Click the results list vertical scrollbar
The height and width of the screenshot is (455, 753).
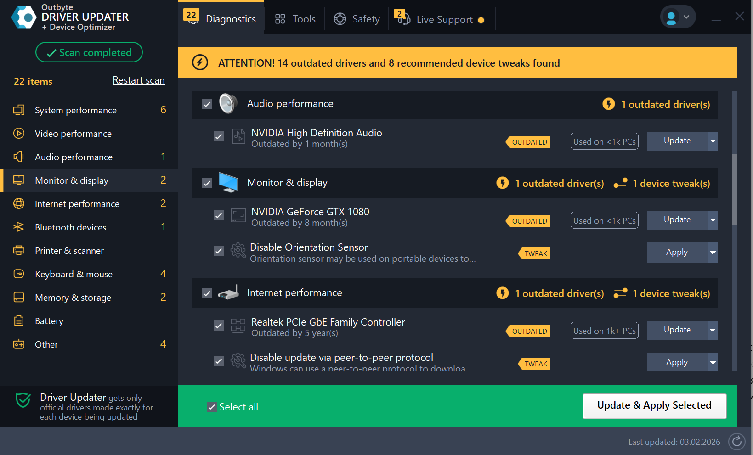pos(734,188)
